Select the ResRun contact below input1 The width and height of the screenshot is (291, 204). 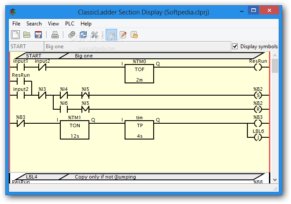pyautogui.click(x=21, y=81)
